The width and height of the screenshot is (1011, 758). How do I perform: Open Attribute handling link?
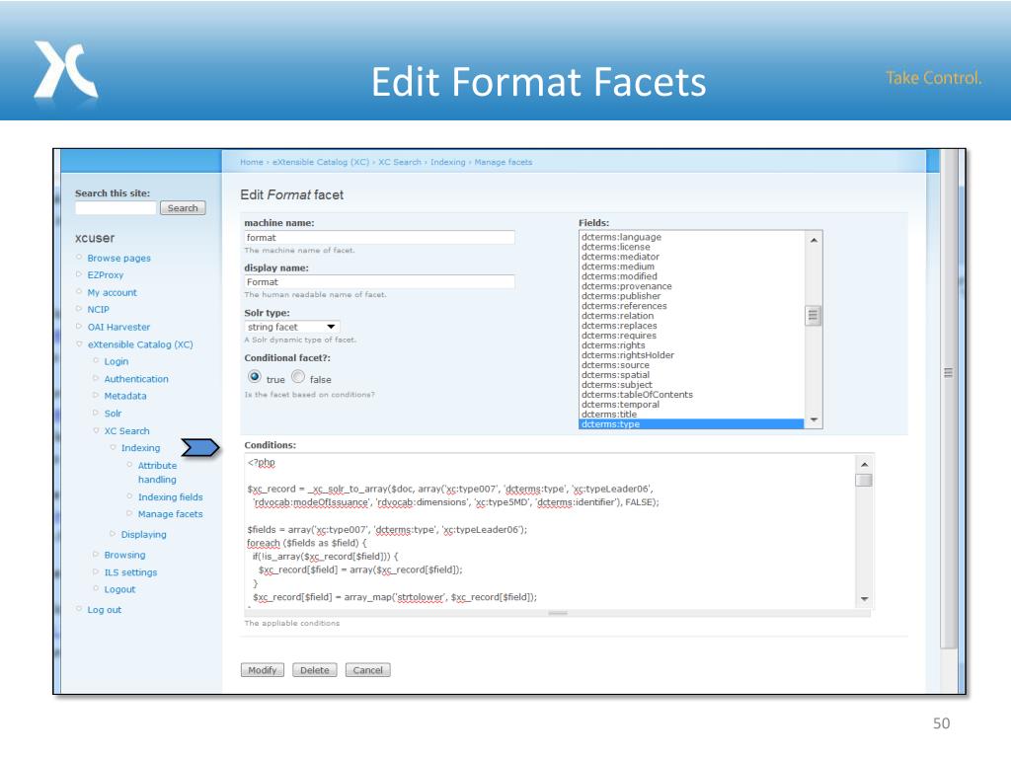[157, 473]
